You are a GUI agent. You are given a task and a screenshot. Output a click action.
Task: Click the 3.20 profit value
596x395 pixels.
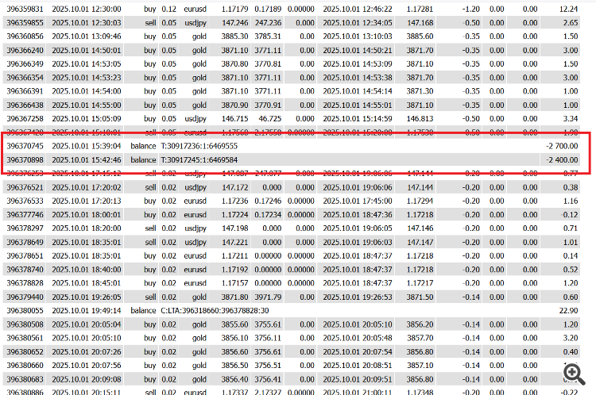pos(571,338)
